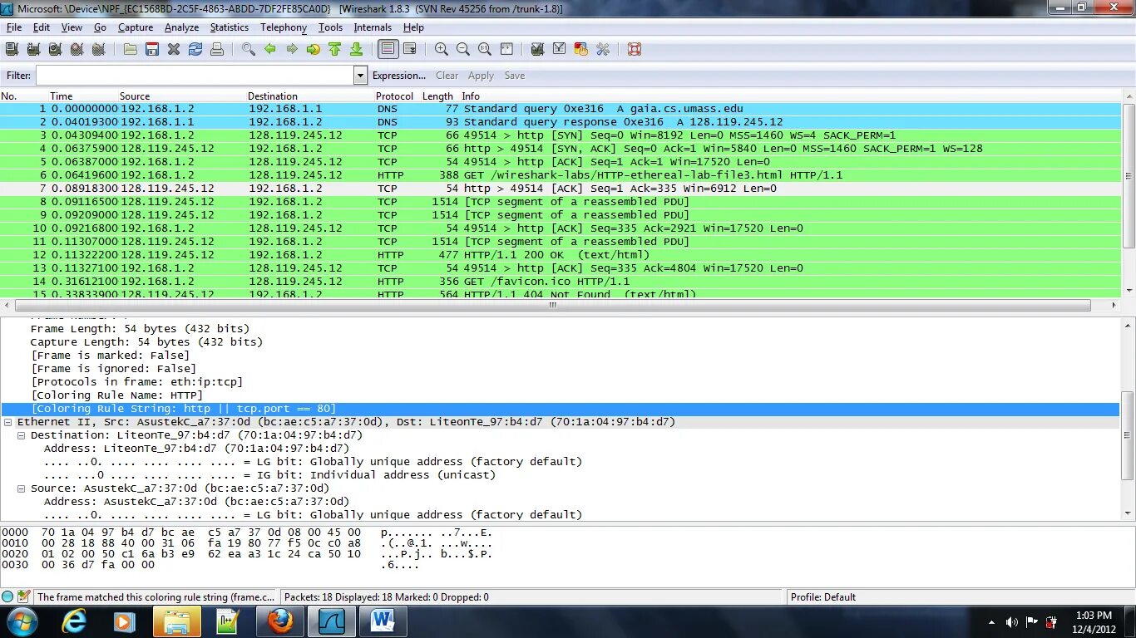Screen dimensions: 1136x638
Task: Open the File menu
Action: point(14,27)
